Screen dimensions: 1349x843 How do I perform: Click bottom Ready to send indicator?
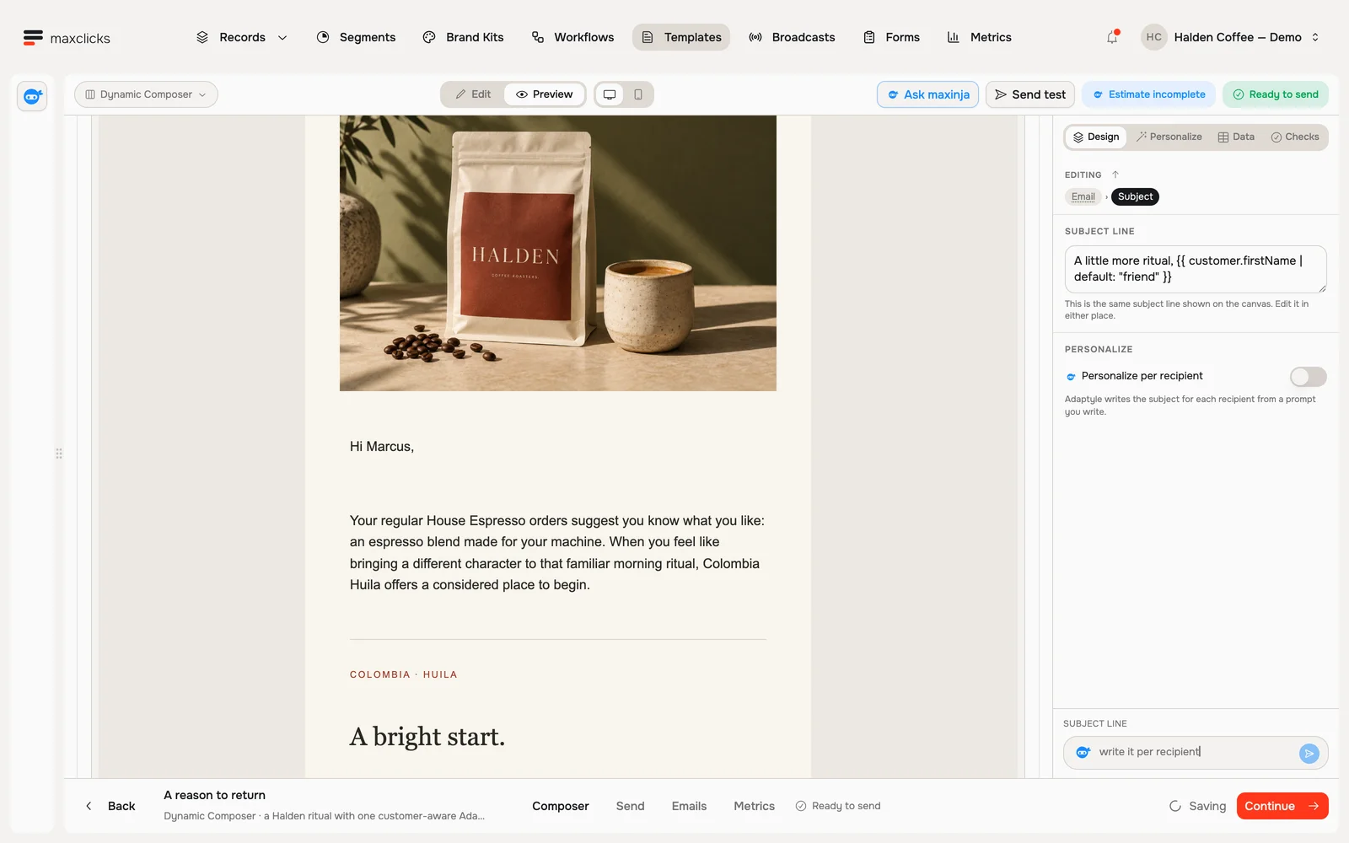pos(838,806)
